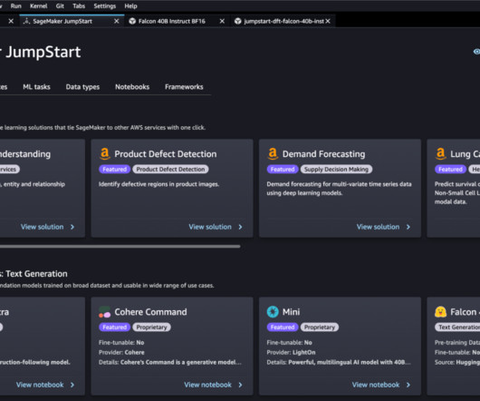Image resolution: width=480 pixels, height=401 pixels.
Task: Click the Featured badge on Demand Forecasting
Action: (283, 170)
